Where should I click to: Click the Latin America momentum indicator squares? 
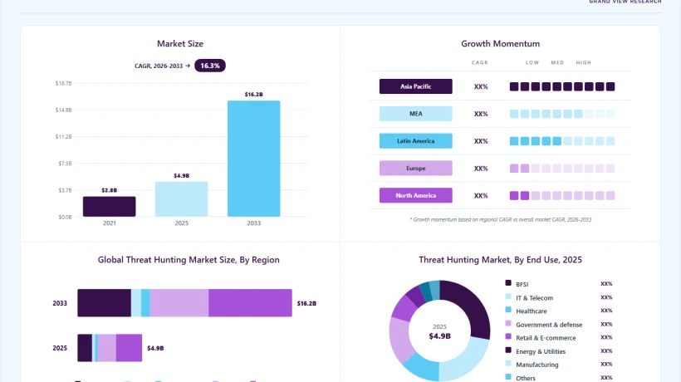coord(562,141)
